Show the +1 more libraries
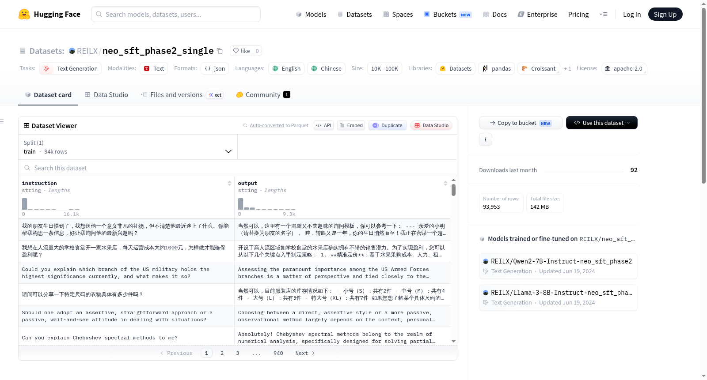 pos(567,68)
